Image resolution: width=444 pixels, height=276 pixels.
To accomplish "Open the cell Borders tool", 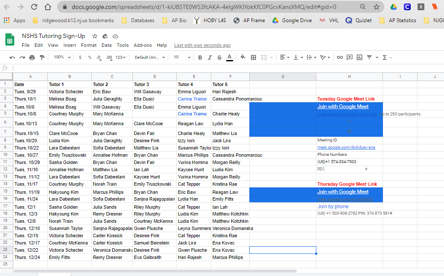I will point(254,57).
